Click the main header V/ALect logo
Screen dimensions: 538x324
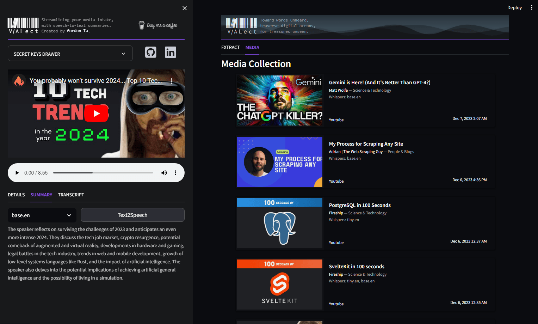tap(242, 26)
